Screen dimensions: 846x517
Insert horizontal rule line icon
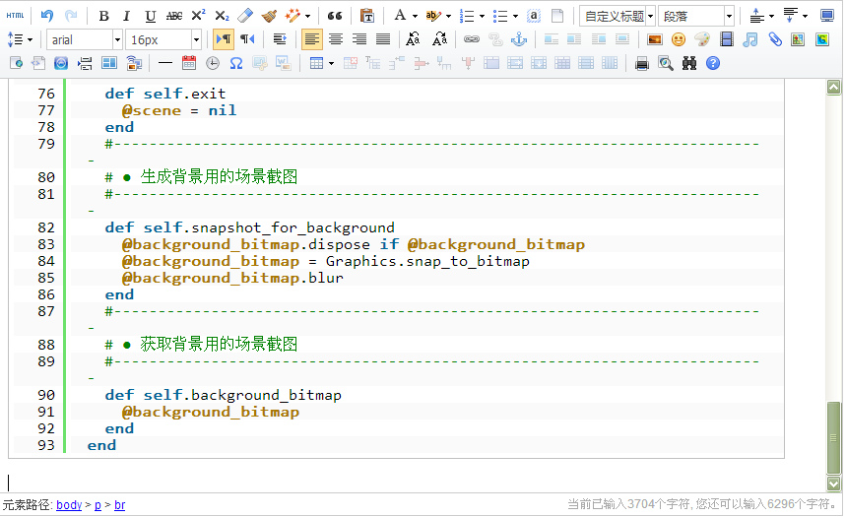(x=165, y=63)
